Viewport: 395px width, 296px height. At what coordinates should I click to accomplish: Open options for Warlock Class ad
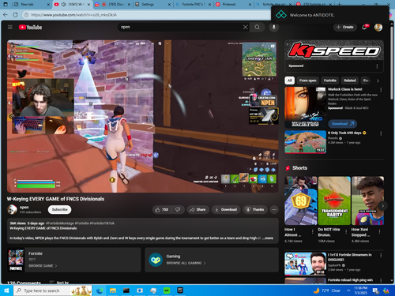[x=381, y=90]
